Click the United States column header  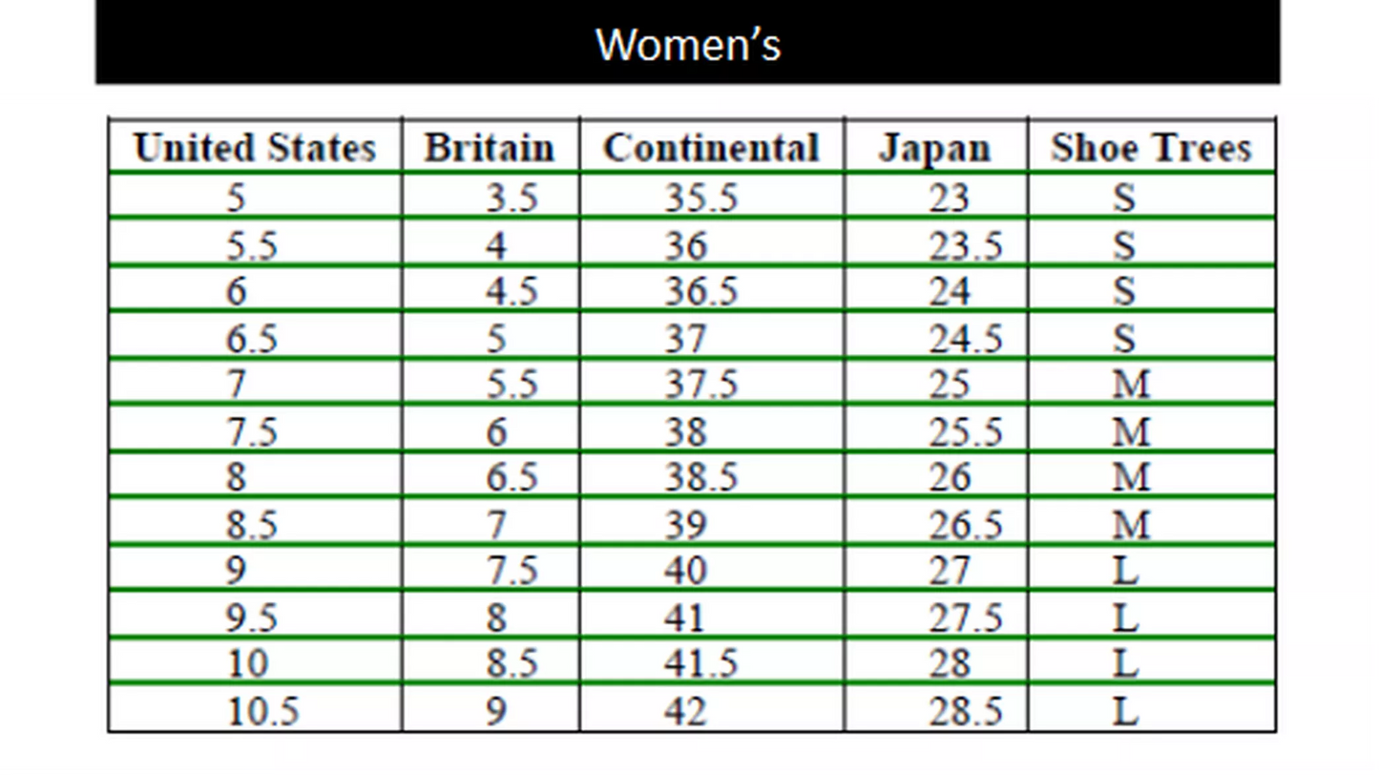(x=254, y=148)
